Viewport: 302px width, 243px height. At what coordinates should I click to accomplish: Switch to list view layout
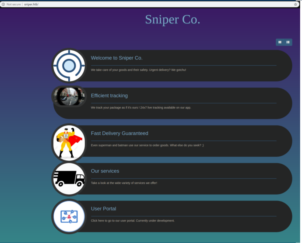[288, 42]
